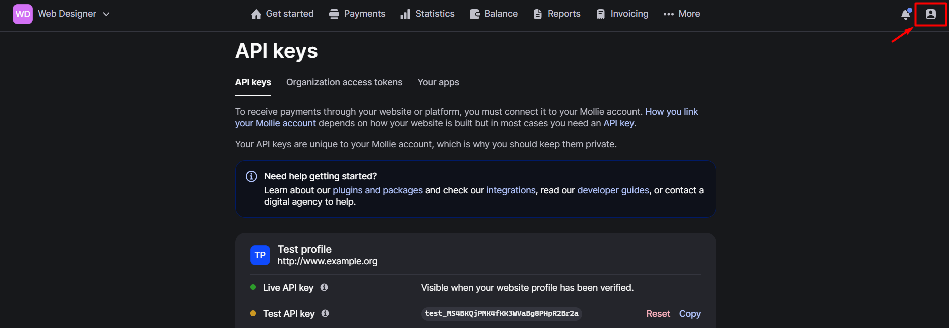Navigate to Balance page
The height and width of the screenshot is (328, 949).
494,14
